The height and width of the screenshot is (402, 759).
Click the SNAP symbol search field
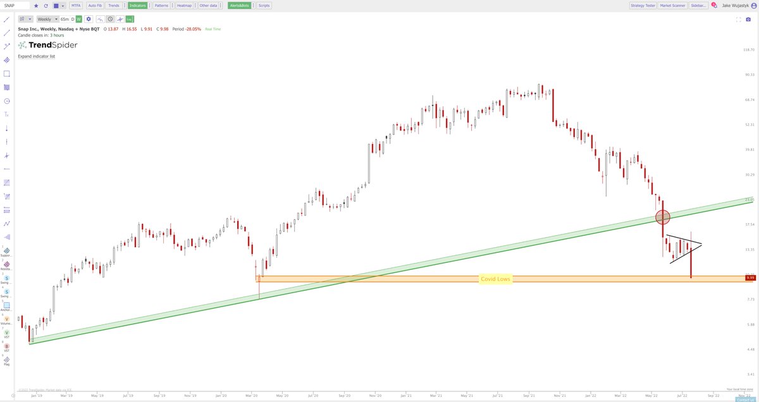(15, 6)
